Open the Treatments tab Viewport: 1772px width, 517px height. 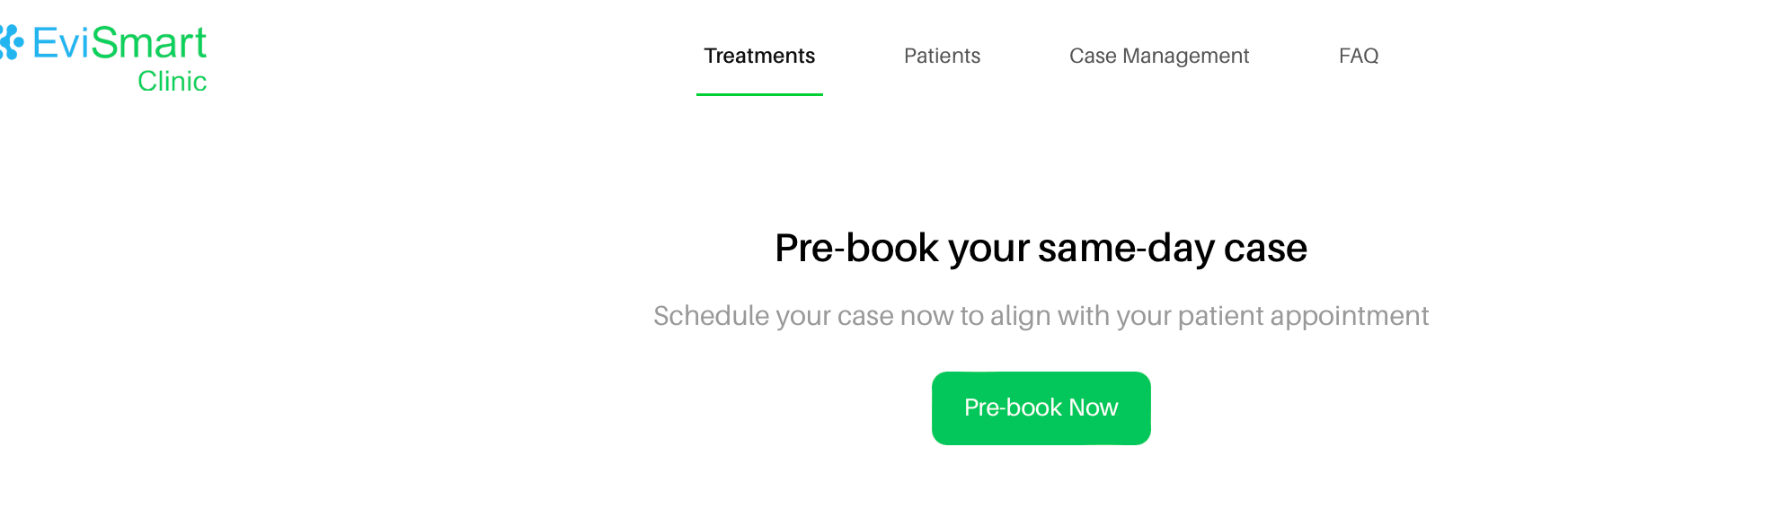(759, 56)
